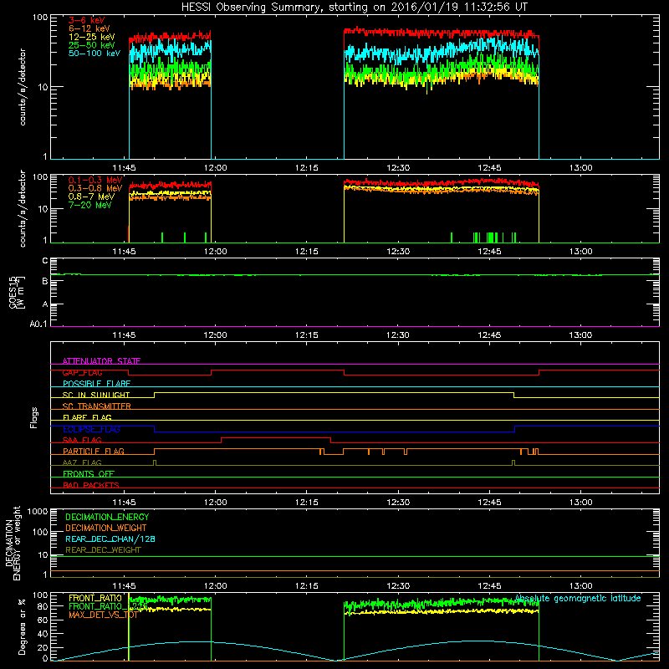The height and width of the screenshot is (669, 669).
Task: Select the 6-12 keV legend label
Action: [89, 28]
